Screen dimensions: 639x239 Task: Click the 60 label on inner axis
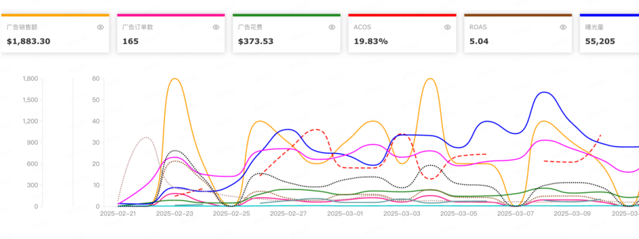[x=96, y=78]
